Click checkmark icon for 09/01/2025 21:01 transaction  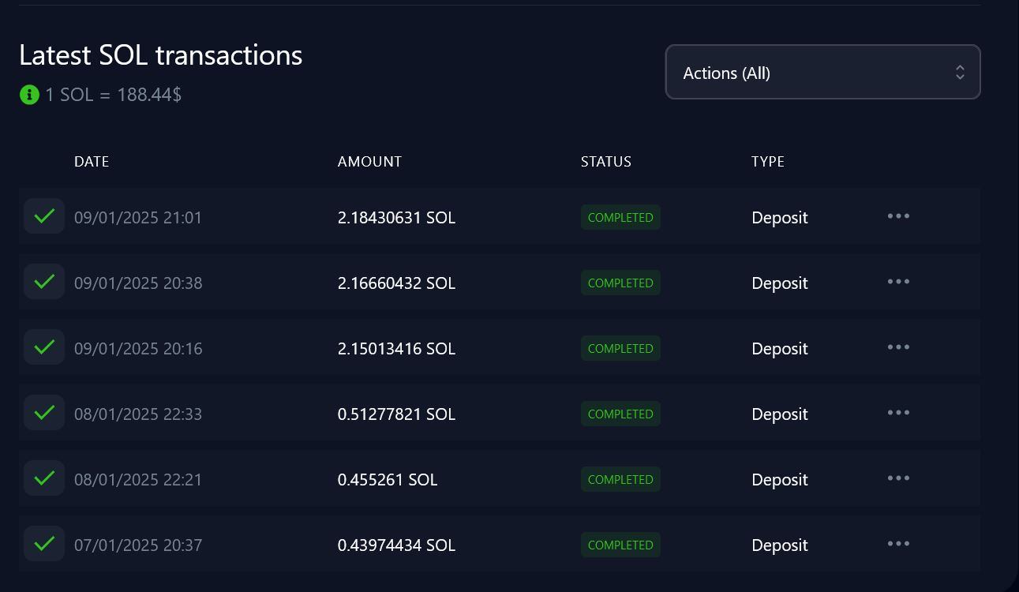(x=44, y=216)
